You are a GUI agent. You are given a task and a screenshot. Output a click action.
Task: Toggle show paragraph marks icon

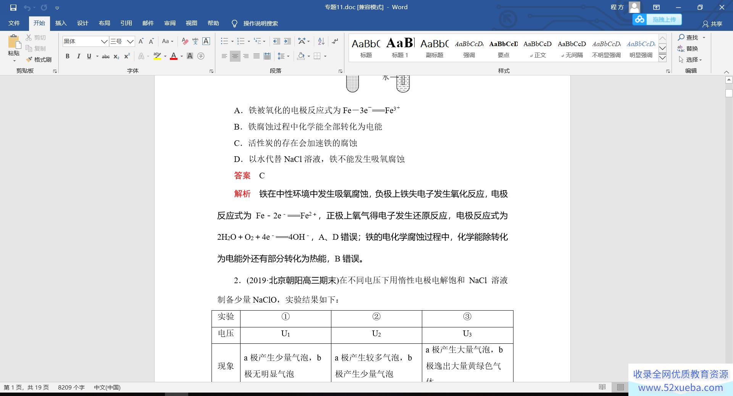click(x=335, y=41)
